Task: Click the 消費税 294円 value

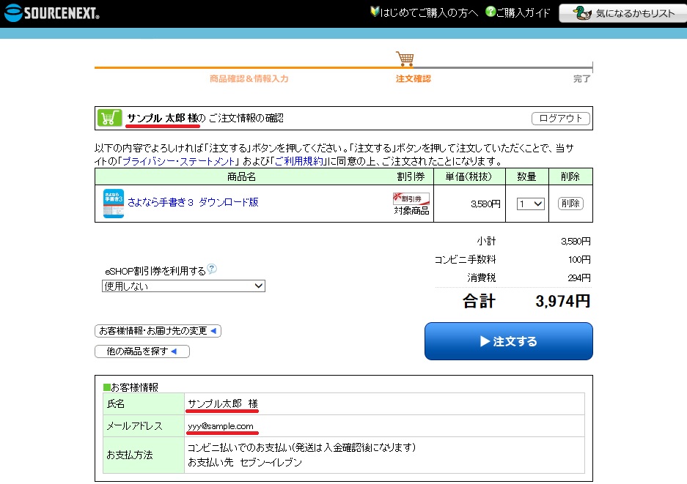Action: 578,278
